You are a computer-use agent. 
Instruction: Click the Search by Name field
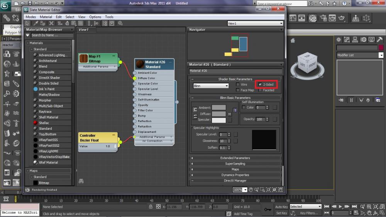tap(52, 35)
